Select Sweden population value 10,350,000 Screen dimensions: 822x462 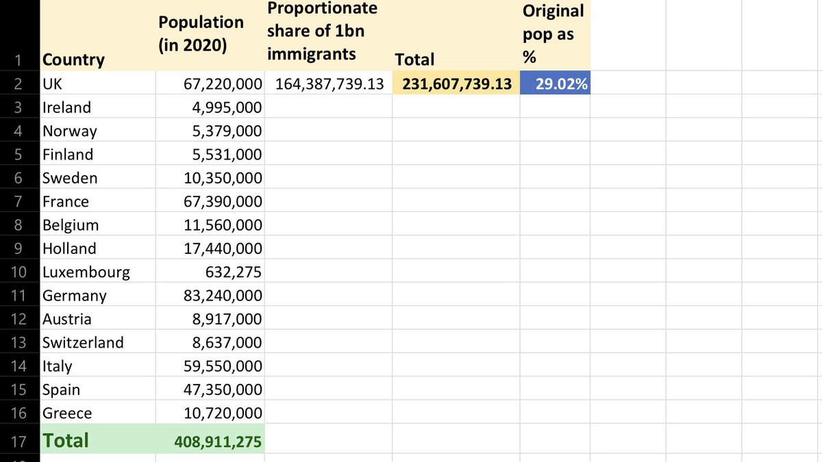(x=210, y=177)
